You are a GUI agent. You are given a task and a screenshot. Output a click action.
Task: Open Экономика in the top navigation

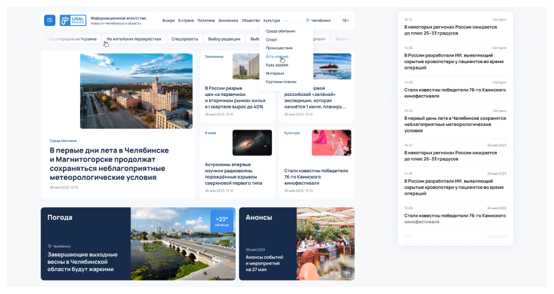point(228,20)
